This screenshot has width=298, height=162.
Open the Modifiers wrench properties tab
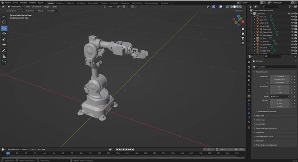click(x=249, y=100)
